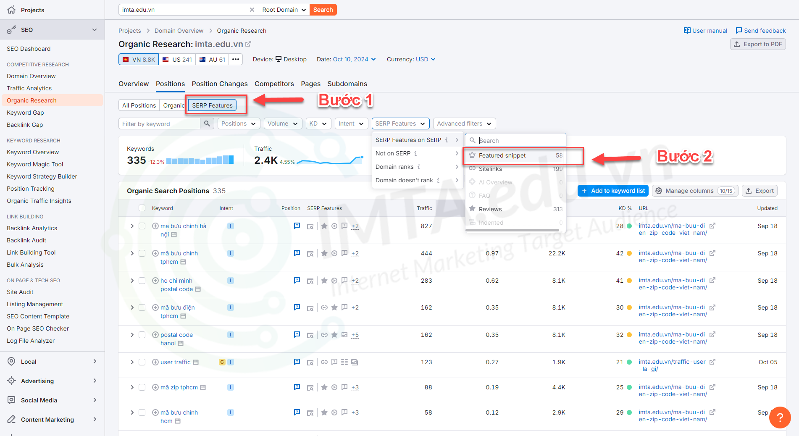Click Add to keyword list button
This screenshot has height=436, width=799.
[613, 191]
